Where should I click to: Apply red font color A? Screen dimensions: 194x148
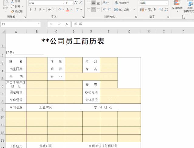[x=68, y=9]
